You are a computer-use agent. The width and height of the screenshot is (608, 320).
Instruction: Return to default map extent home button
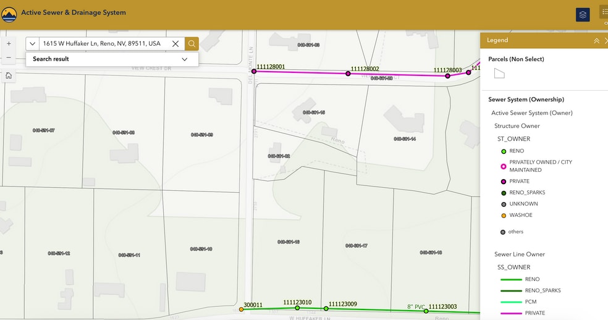click(x=9, y=75)
